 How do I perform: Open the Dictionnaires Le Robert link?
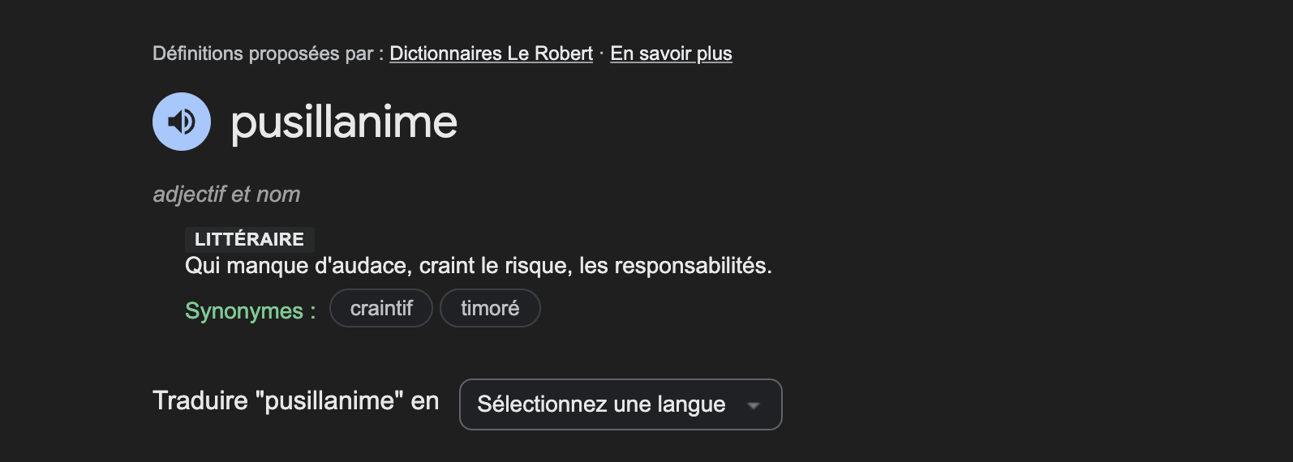[491, 53]
